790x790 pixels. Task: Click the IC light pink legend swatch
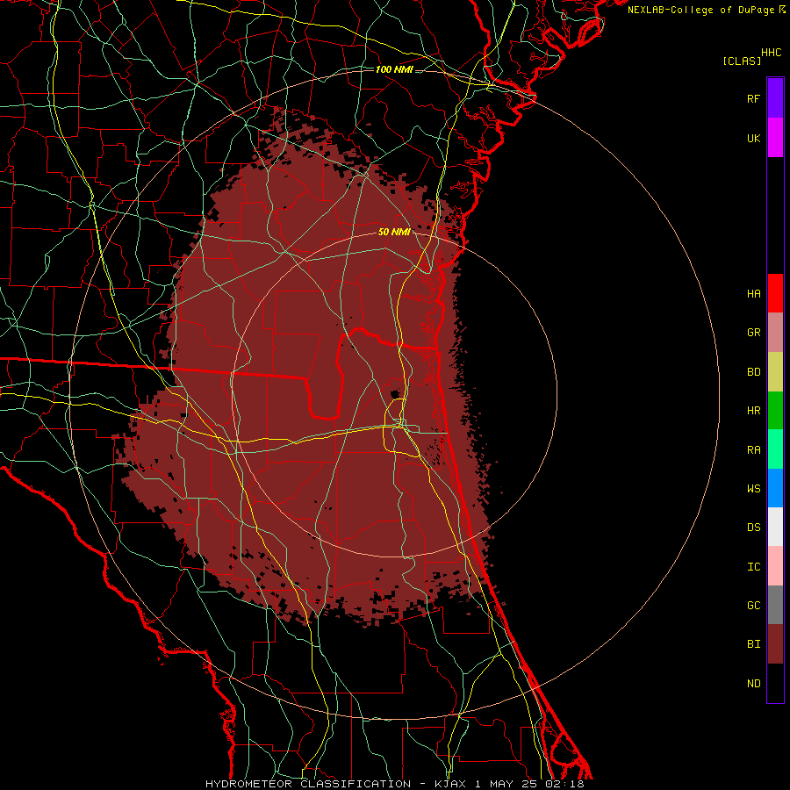click(x=775, y=566)
